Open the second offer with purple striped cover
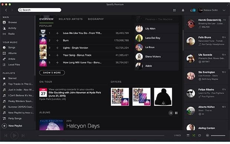The height and width of the screenshot is (144, 230). coord(142,97)
